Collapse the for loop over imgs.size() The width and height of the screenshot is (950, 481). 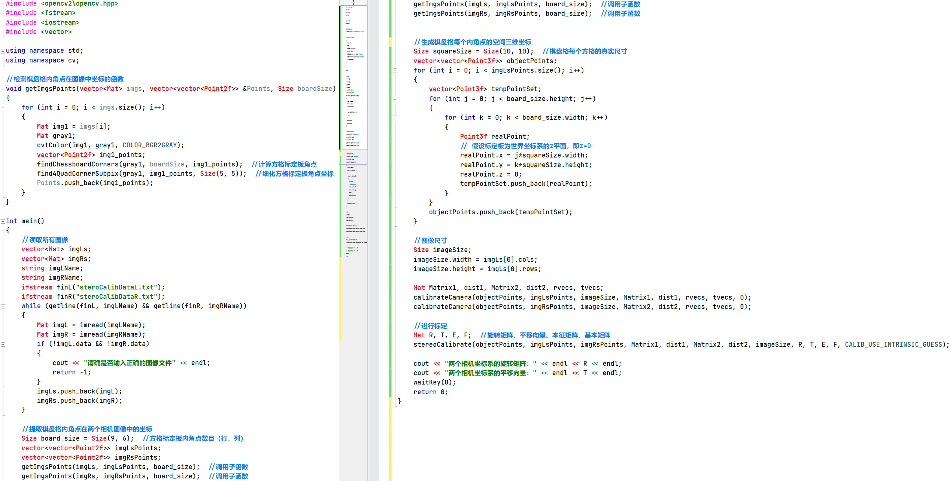(x=3, y=108)
